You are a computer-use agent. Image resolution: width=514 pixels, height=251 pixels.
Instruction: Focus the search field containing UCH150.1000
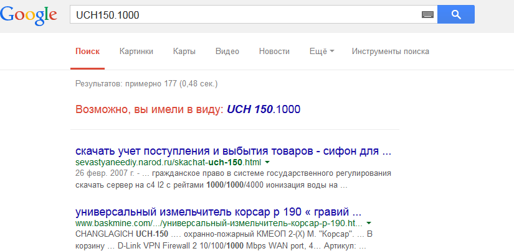tap(243, 14)
